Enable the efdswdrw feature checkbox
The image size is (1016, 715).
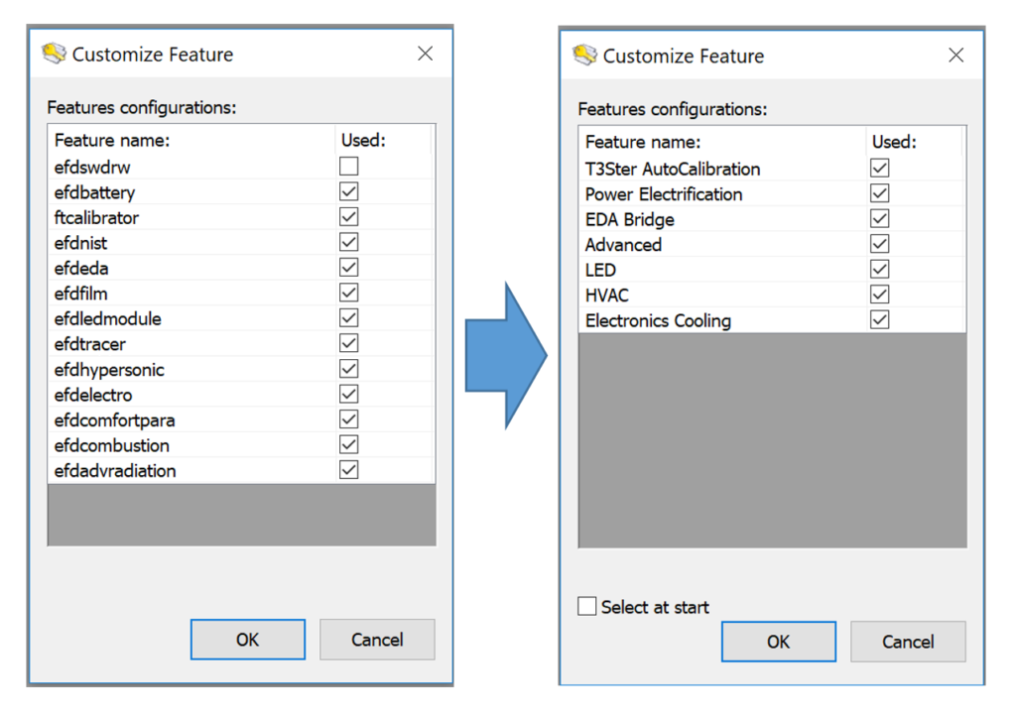(x=348, y=167)
